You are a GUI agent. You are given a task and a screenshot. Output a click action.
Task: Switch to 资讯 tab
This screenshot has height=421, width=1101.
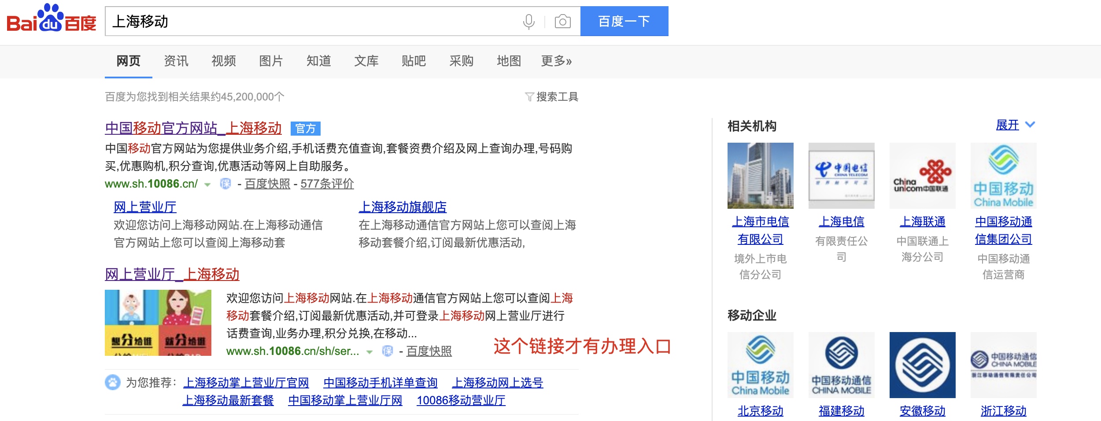tap(176, 61)
